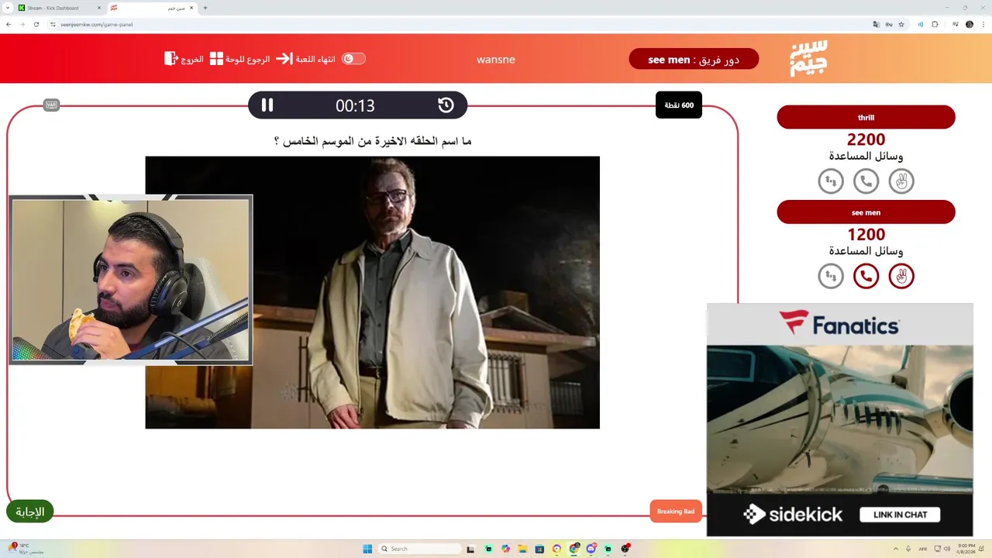This screenshot has height=558, width=992.
Task: Click the Breaking Bad category tag
Action: [x=676, y=511]
